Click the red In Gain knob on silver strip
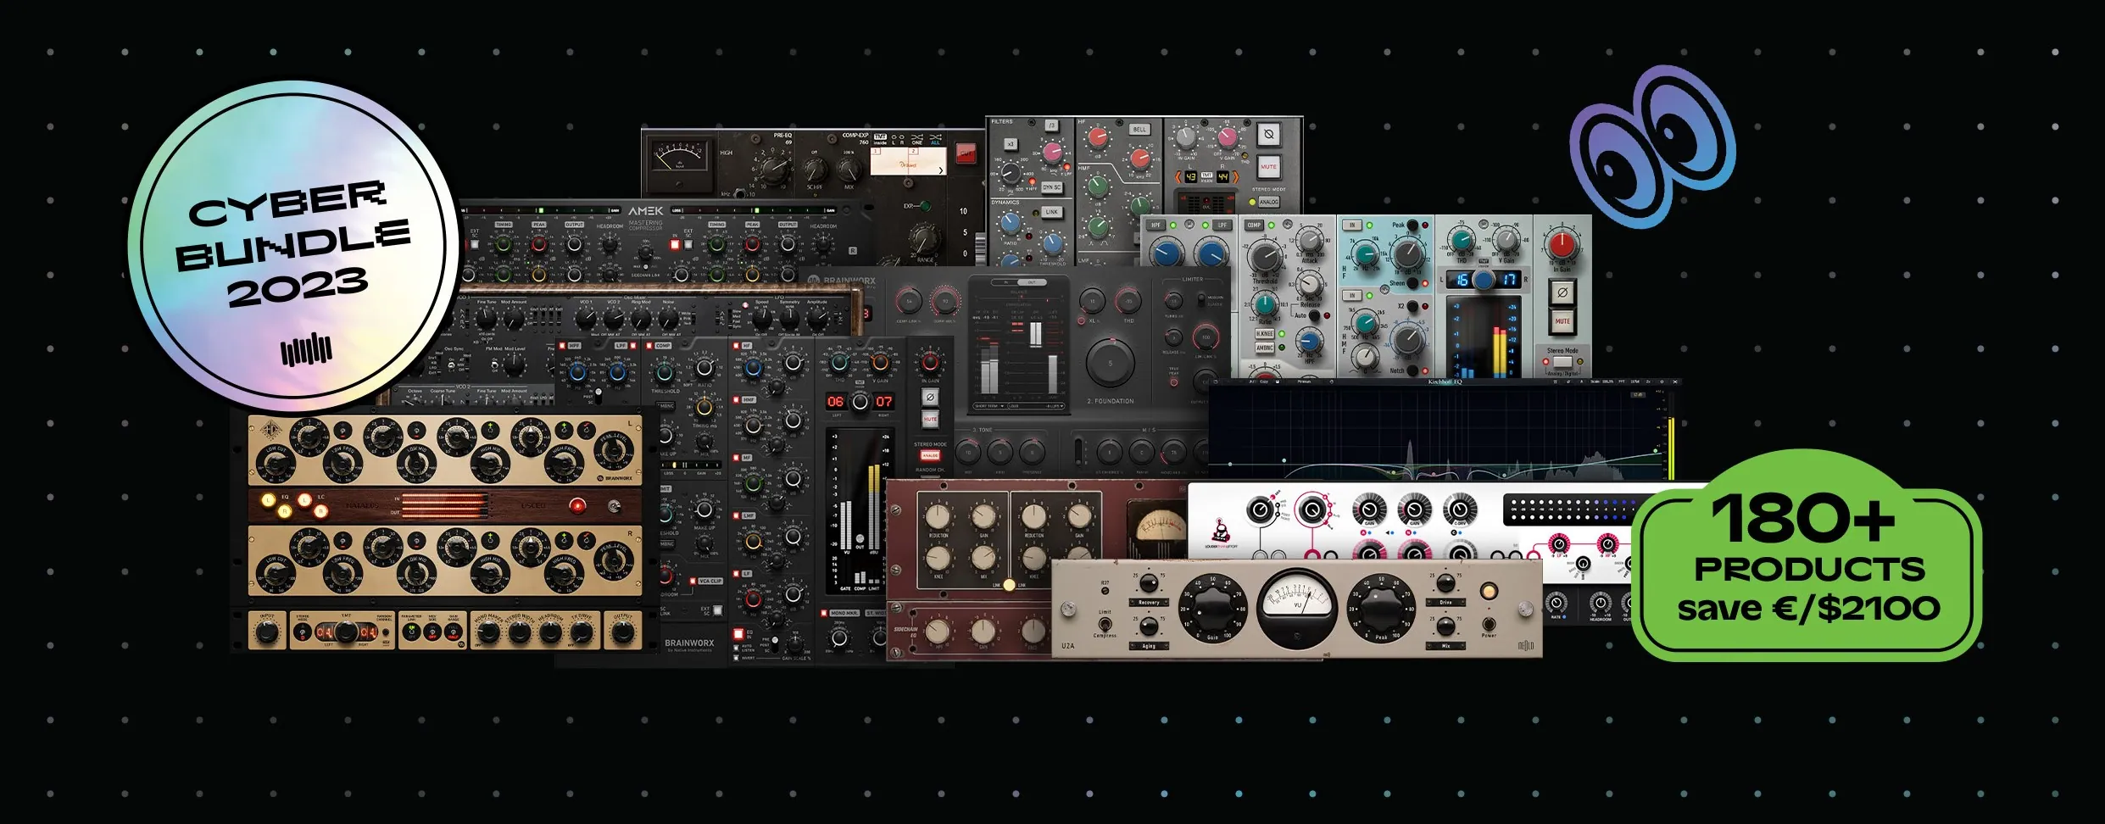Screen dimensions: 2105x824 [x=1562, y=245]
